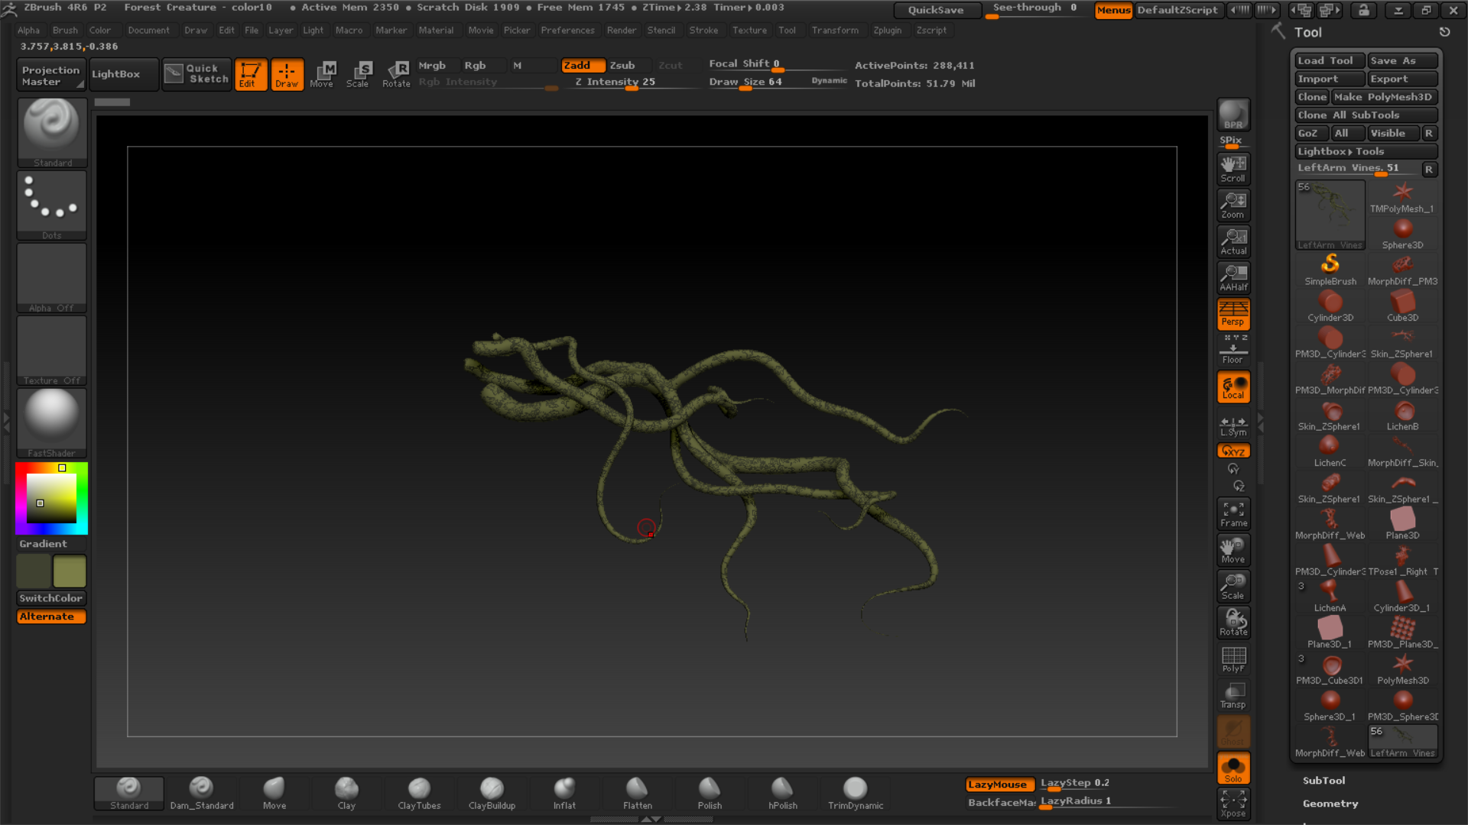Toggle the Floor grid
Viewport: 1468px width, 825px height.
[x=1233, y=350]
